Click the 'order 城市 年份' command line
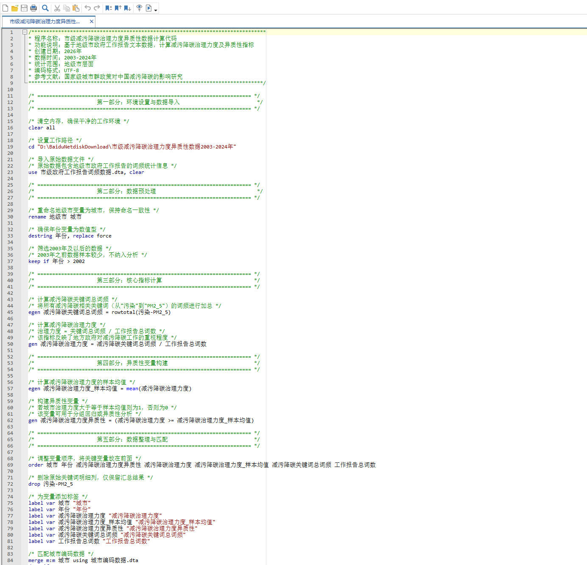Image resolution: width=587 pixels, height=565 pixels. click(x=202, y=465)
